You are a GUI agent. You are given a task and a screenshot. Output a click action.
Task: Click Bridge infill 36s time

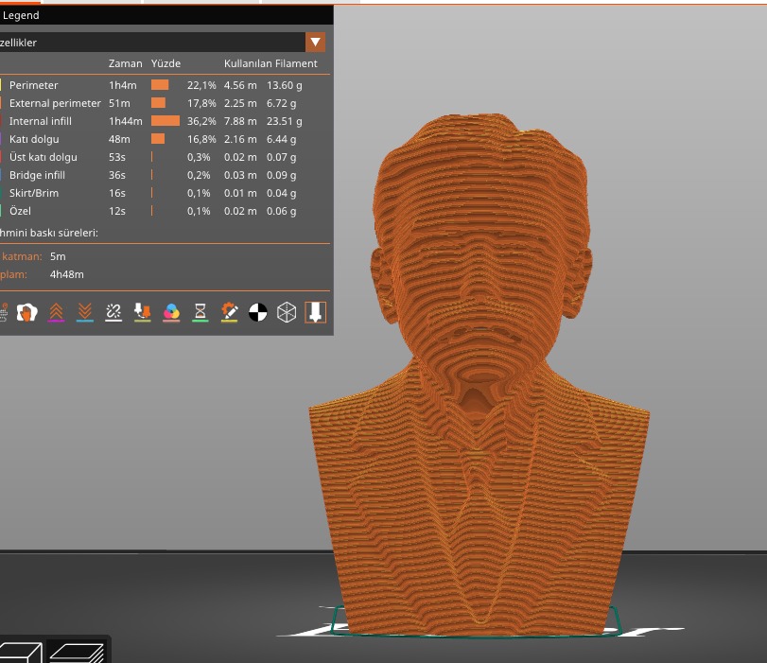pyautogui.click(x=117, y=175)
